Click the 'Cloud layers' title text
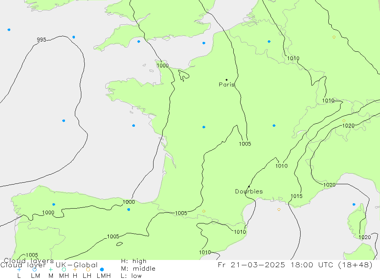This screenshot has height=279, width=380. pos(29,261)
